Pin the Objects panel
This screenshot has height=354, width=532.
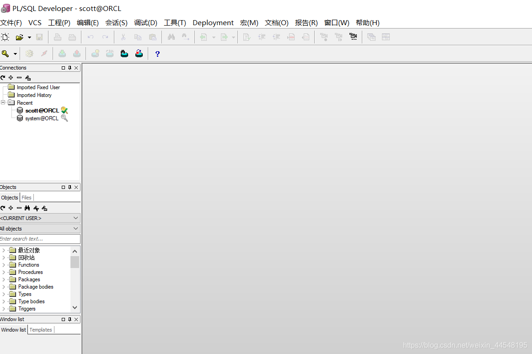point(70,187)
